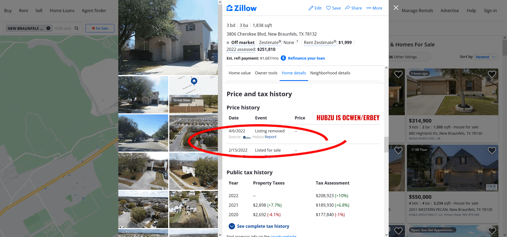The image size is (507, 237).
Task: Favorite the $314,900 listing heart
Action: [492, 74]
